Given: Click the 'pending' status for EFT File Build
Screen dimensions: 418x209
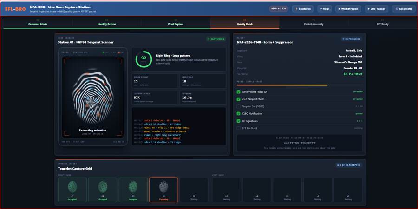Looking at the screenshot, I should pos(358,128).
